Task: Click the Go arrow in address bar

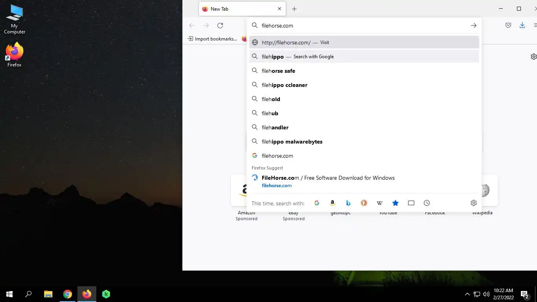Action: [473, 26]
